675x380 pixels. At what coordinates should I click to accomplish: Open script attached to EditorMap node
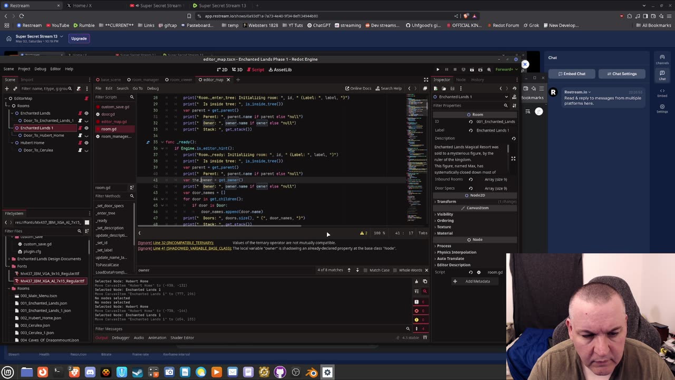[x=86, y=98]
